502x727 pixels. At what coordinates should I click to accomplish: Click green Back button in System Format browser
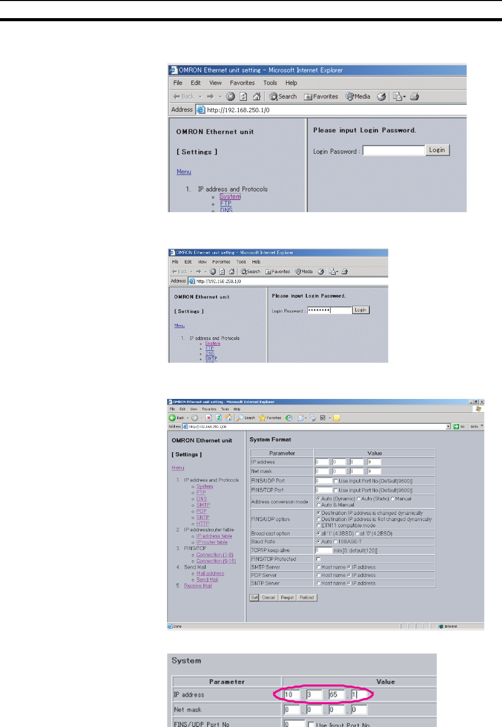click(x=177, y=418)
